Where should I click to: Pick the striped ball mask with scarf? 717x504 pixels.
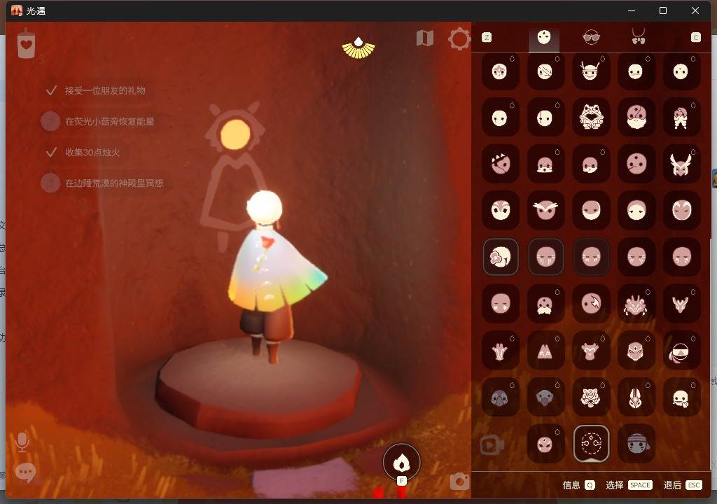coord(681,350)
